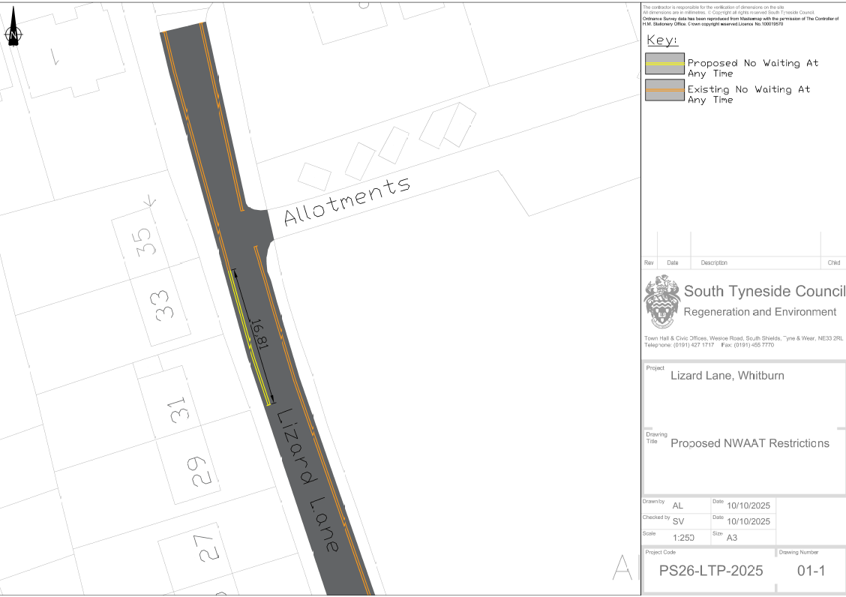Click the scale value 1:250
The height and width of the screenshot is (597, 846).
(683, 538)
